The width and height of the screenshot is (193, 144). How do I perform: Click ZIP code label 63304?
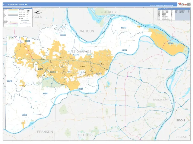[x=80, y=89]
